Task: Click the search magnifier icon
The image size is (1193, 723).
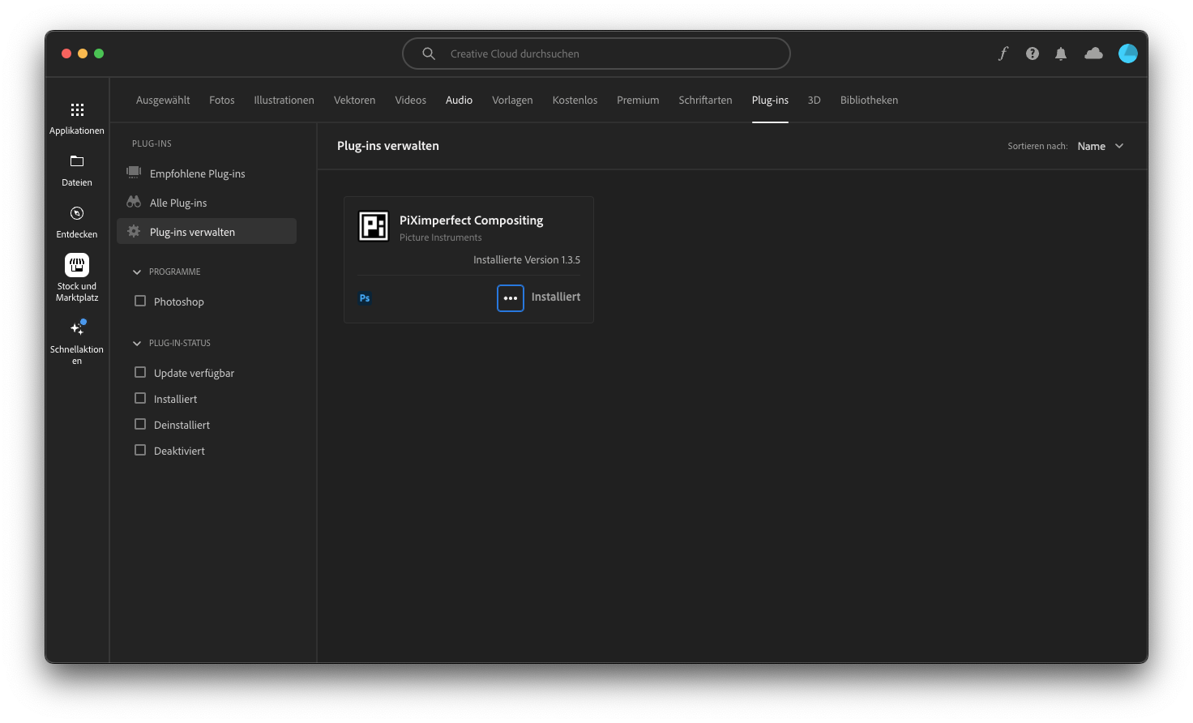Action: (429, 53)
